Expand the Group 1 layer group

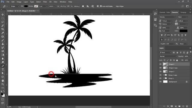point(163,78)
